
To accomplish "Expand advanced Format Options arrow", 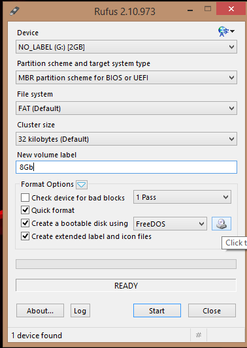I will (x=82, y=185).
